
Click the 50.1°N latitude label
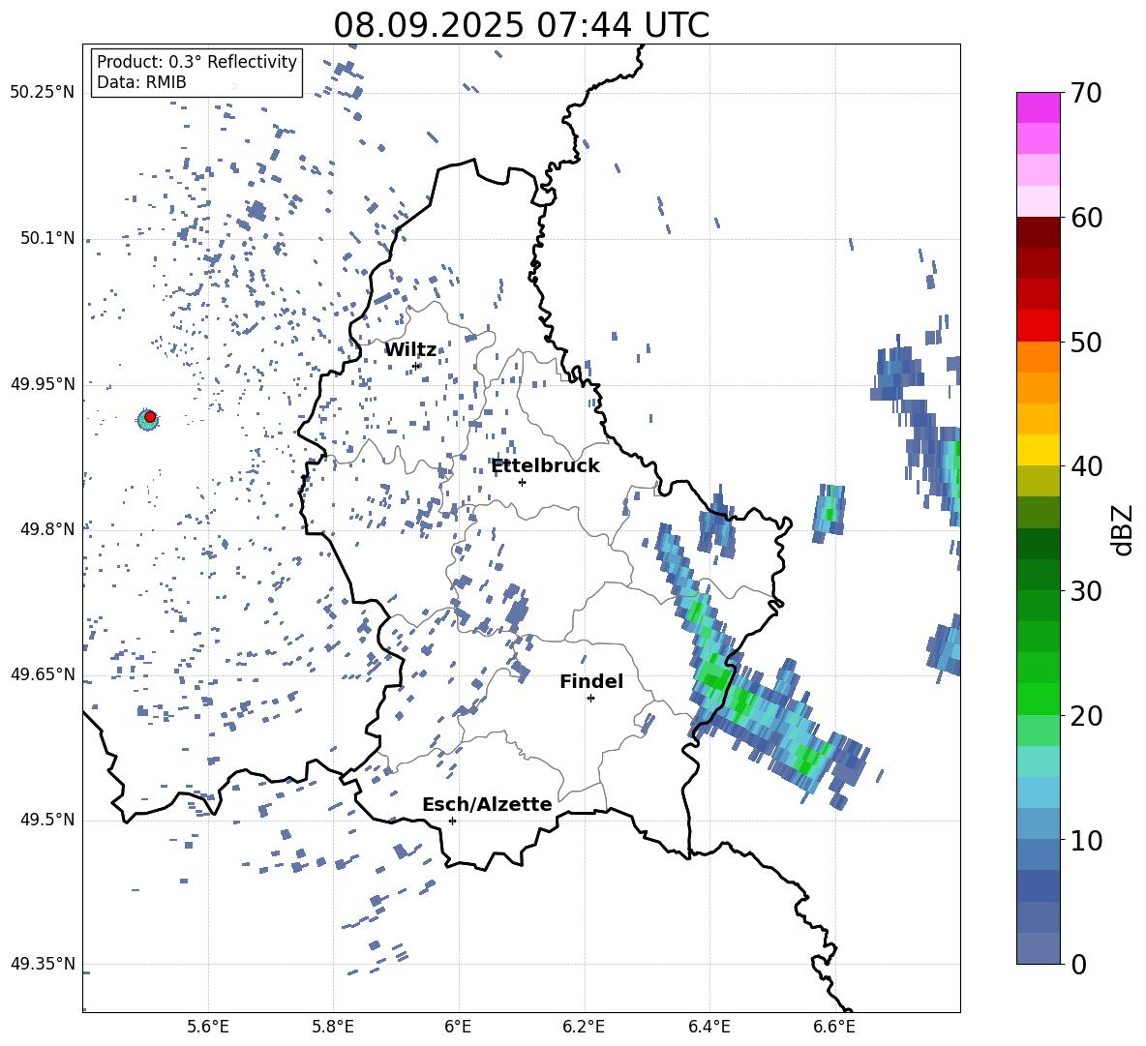point(47,238)
